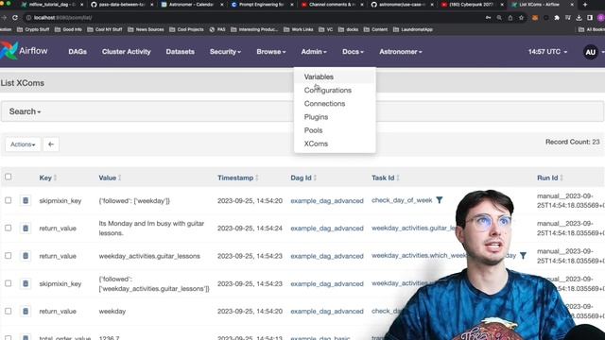Click the back-arrow button beside Actions

[51, 144]
